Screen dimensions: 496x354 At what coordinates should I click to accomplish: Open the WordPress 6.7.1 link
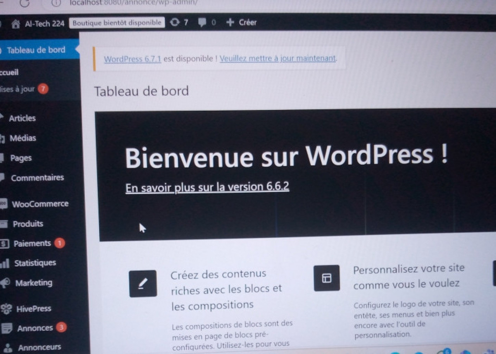pyautogui.click(x=133, y=59)
